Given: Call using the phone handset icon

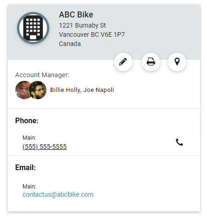Looking at the screenshot, I should coord(179,142).
